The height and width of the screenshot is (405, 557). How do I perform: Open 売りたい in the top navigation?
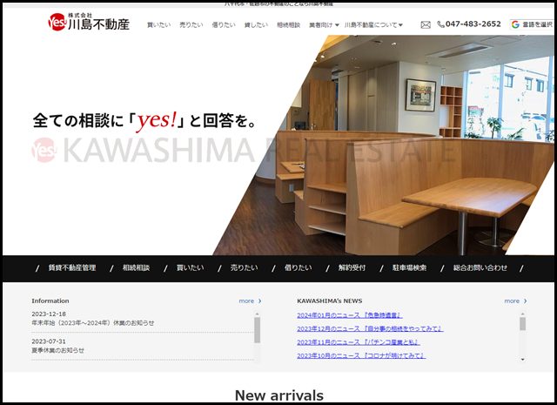[191, 25]
